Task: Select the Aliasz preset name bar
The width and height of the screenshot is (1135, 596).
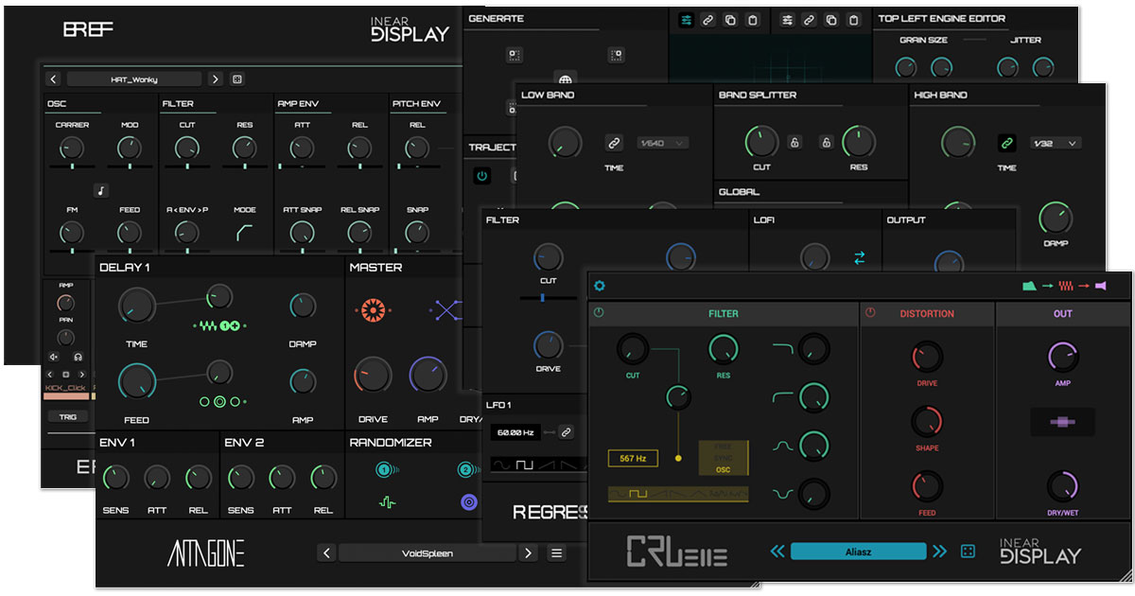Action: pyautogui.click(x=858, y=552)
